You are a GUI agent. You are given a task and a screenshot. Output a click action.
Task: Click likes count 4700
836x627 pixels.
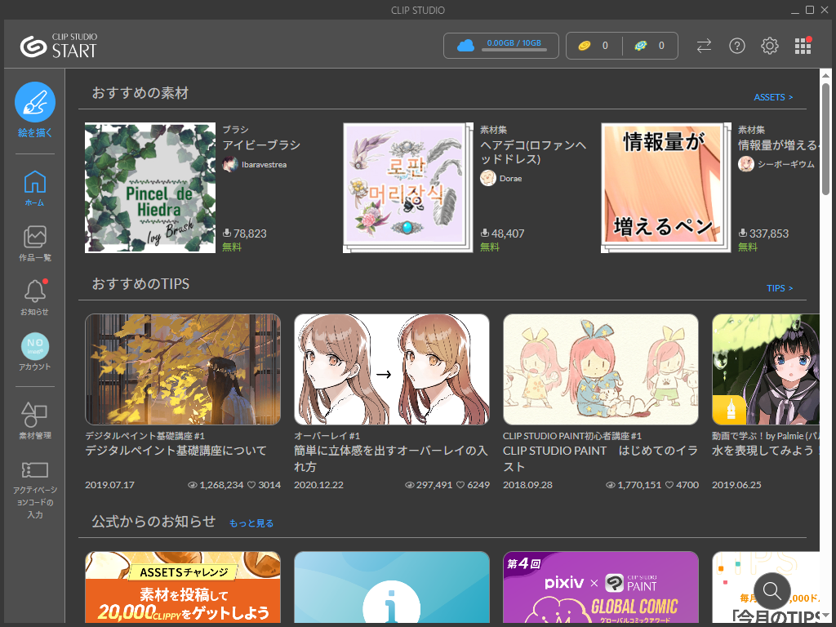coord(687,485)
